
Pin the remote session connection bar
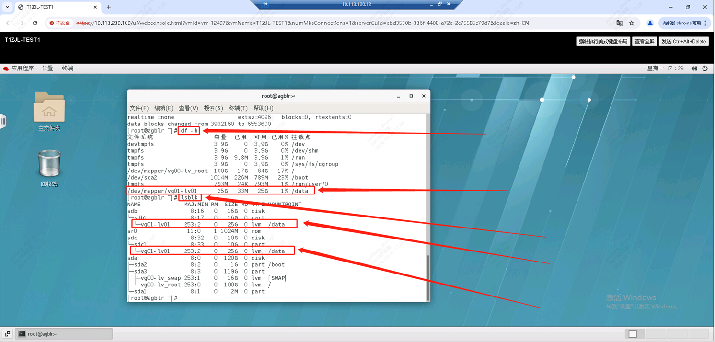click(x=265, y=4)
